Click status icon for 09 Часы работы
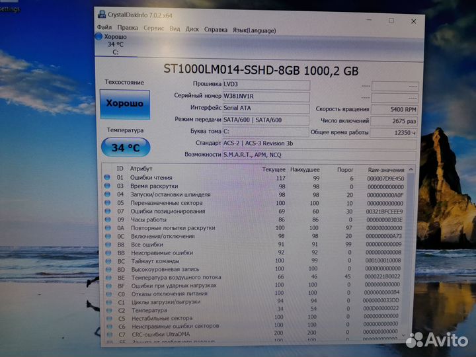476x357 pixels. tap(108, 219)
